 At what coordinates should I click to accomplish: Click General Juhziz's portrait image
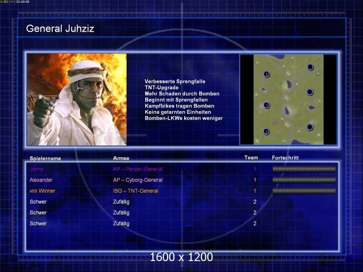click(x=77, y=99)
